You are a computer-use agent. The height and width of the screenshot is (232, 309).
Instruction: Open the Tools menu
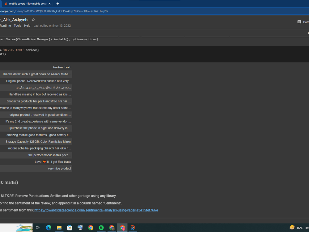17,26
